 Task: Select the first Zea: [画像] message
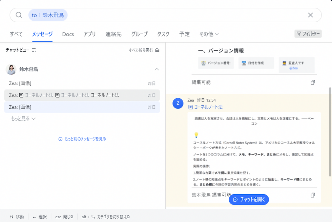click(82, 83)
